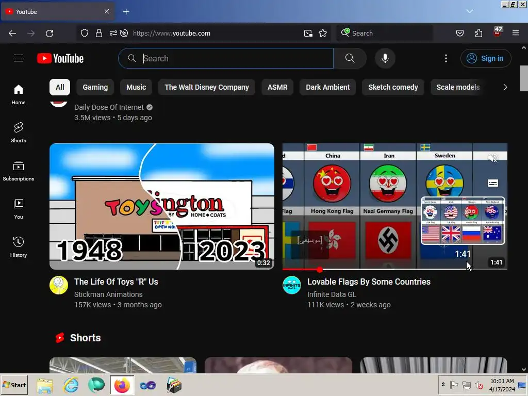Viewport: 528px width, 396px height.
Task: Click the Stickman Animations channel avatar
Action: [x=59, y=285]
